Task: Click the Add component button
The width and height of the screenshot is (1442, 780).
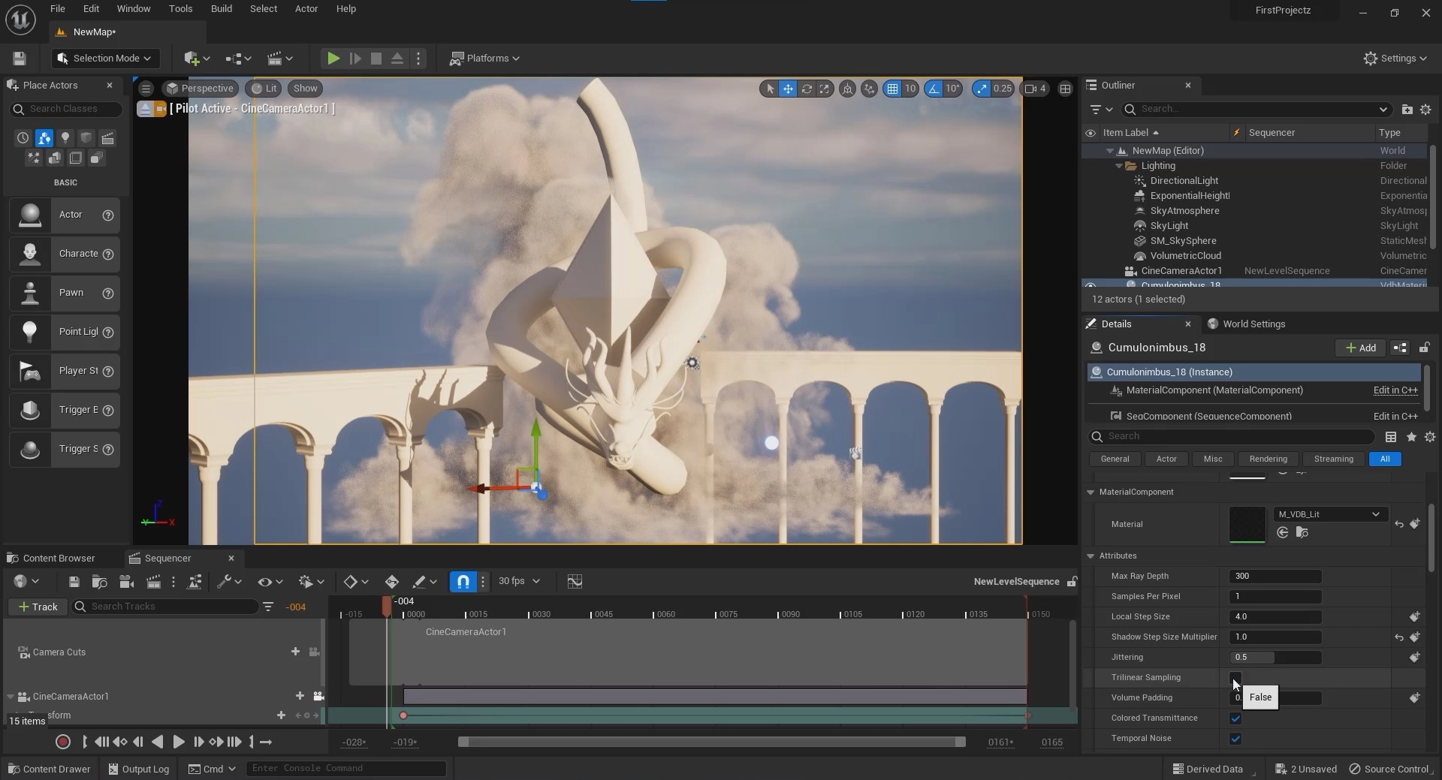Action: [1360, 348]
